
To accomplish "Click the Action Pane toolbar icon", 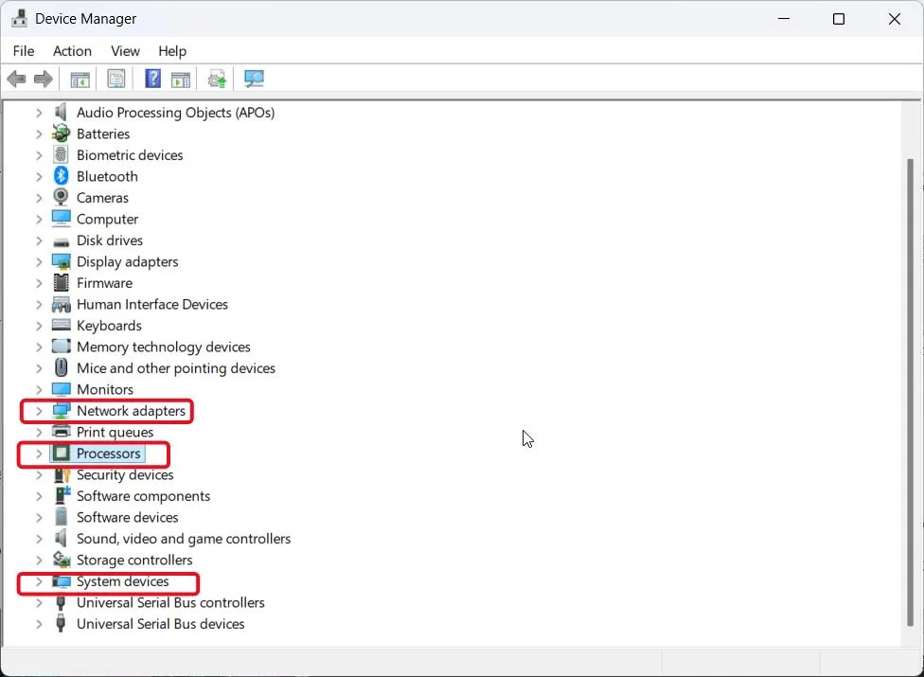I will click(181, 79).
